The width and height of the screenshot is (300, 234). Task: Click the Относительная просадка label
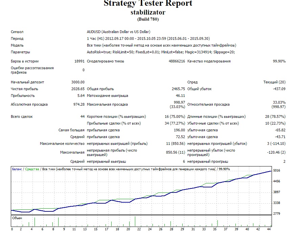208,104
